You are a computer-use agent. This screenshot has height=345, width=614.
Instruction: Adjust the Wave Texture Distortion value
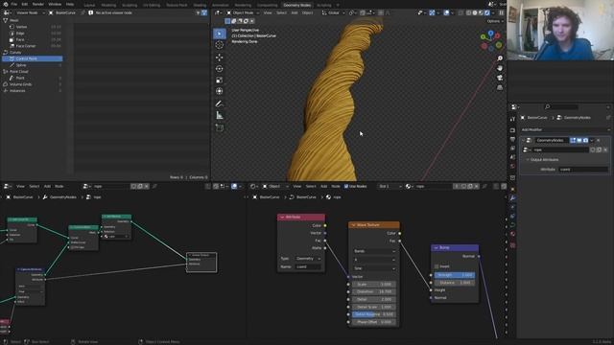[x=374, y=291]
